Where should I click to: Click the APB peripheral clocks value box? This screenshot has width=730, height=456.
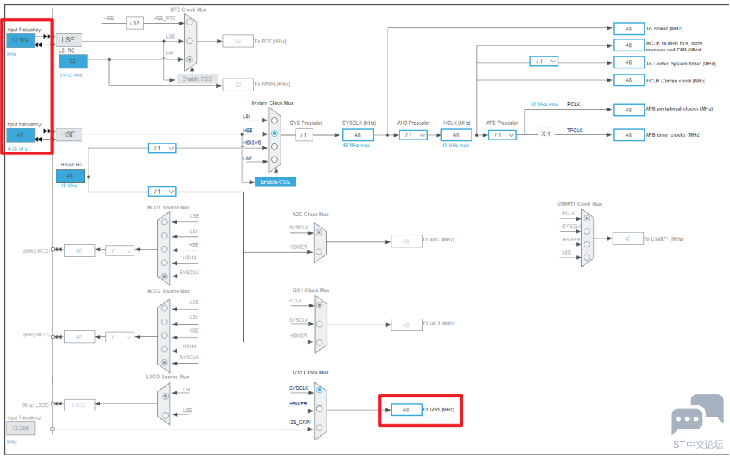629,110
